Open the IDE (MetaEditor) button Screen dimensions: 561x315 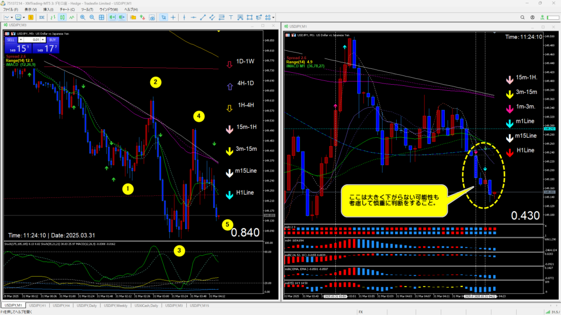pos(42,17)
